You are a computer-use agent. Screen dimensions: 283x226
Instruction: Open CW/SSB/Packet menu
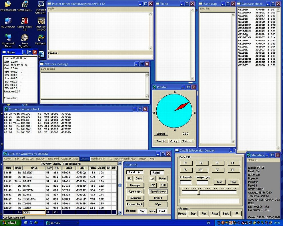(70, 159)
